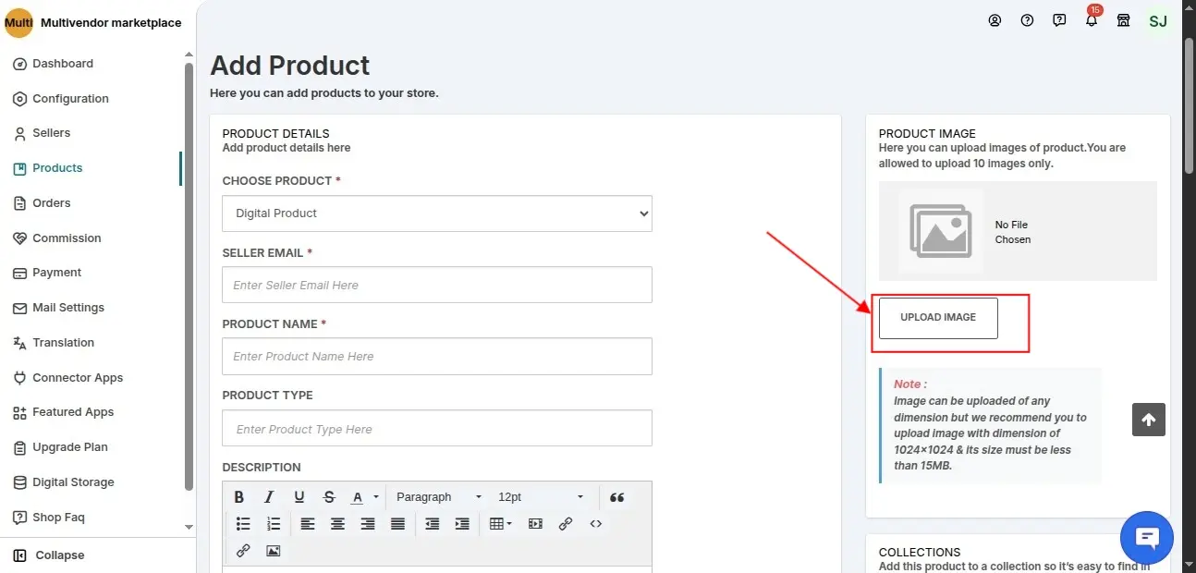Open the blue chat widget bubble
The height and width of the screenshot is (573, 1196).
[x=1146, y=538]
